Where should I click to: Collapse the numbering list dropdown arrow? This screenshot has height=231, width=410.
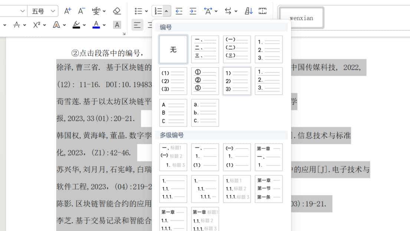point(166,11)
